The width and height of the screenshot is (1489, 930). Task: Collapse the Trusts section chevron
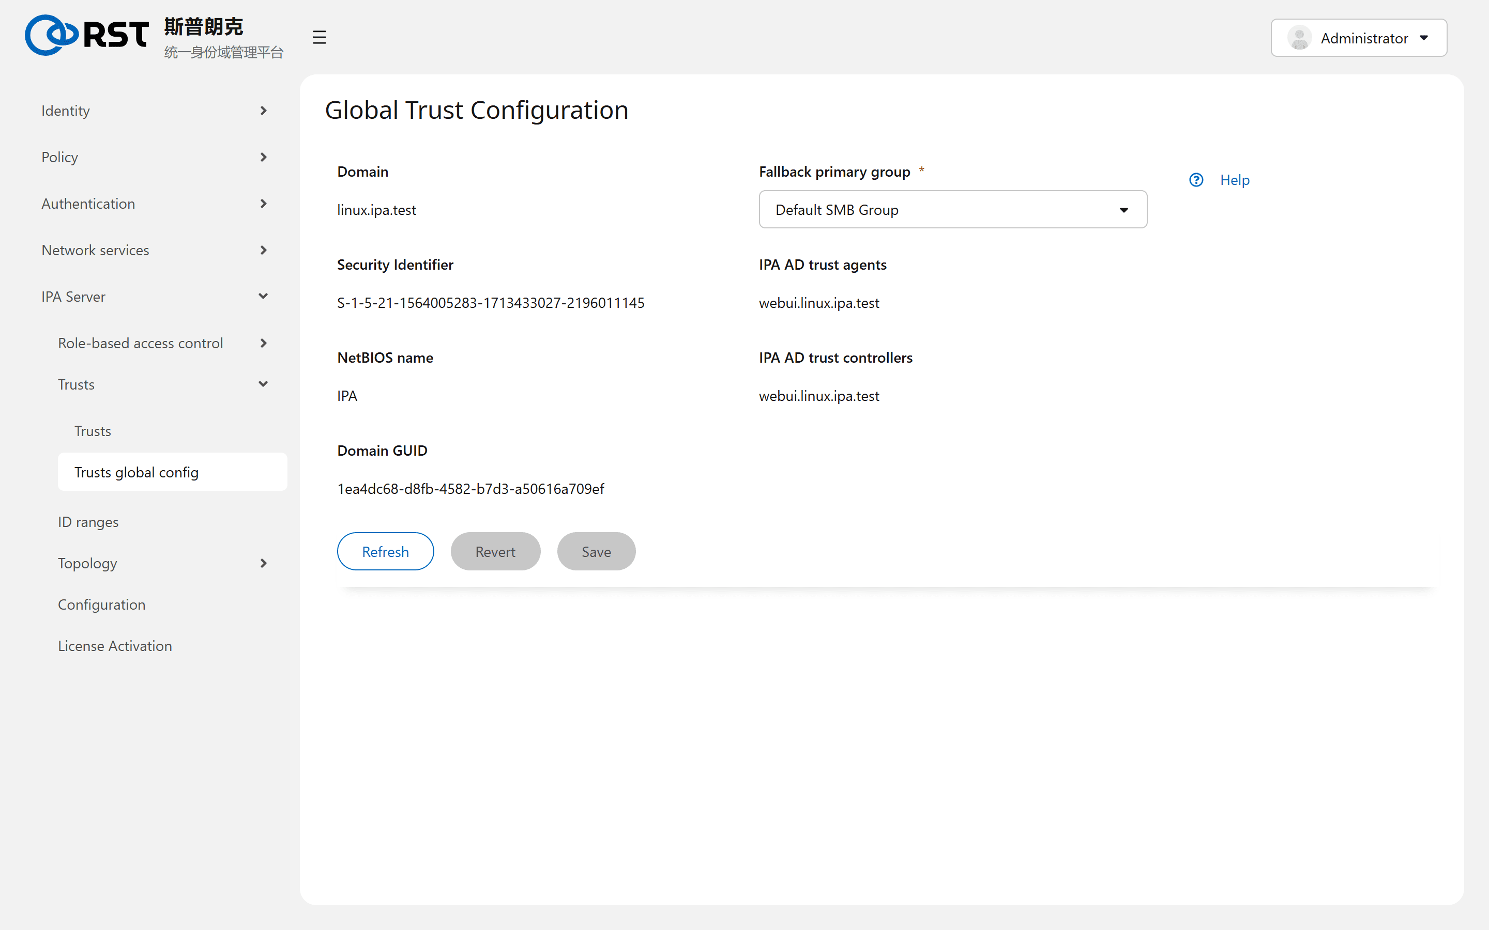click(x=263, y=384)
